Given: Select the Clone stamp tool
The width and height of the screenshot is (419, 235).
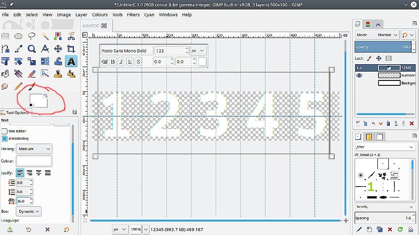Looking at the screenshot, I should pos(58,74).
